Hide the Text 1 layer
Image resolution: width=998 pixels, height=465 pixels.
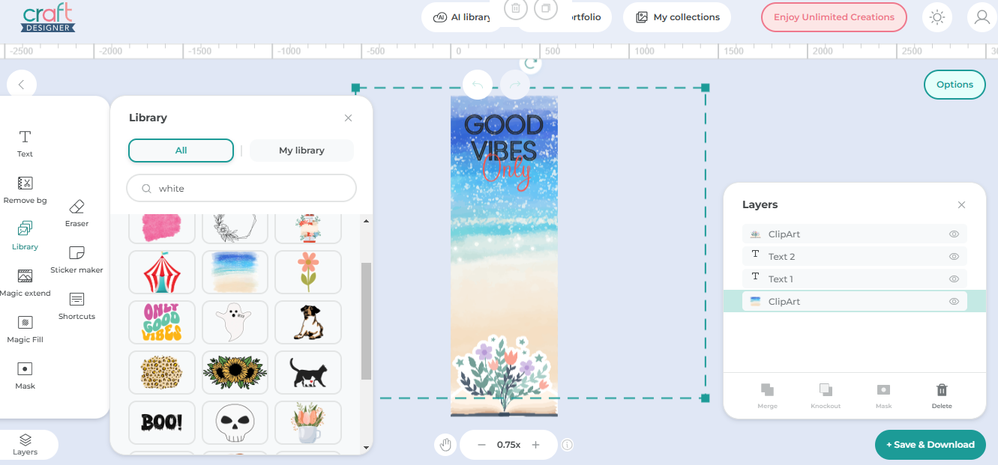point(954,279)
